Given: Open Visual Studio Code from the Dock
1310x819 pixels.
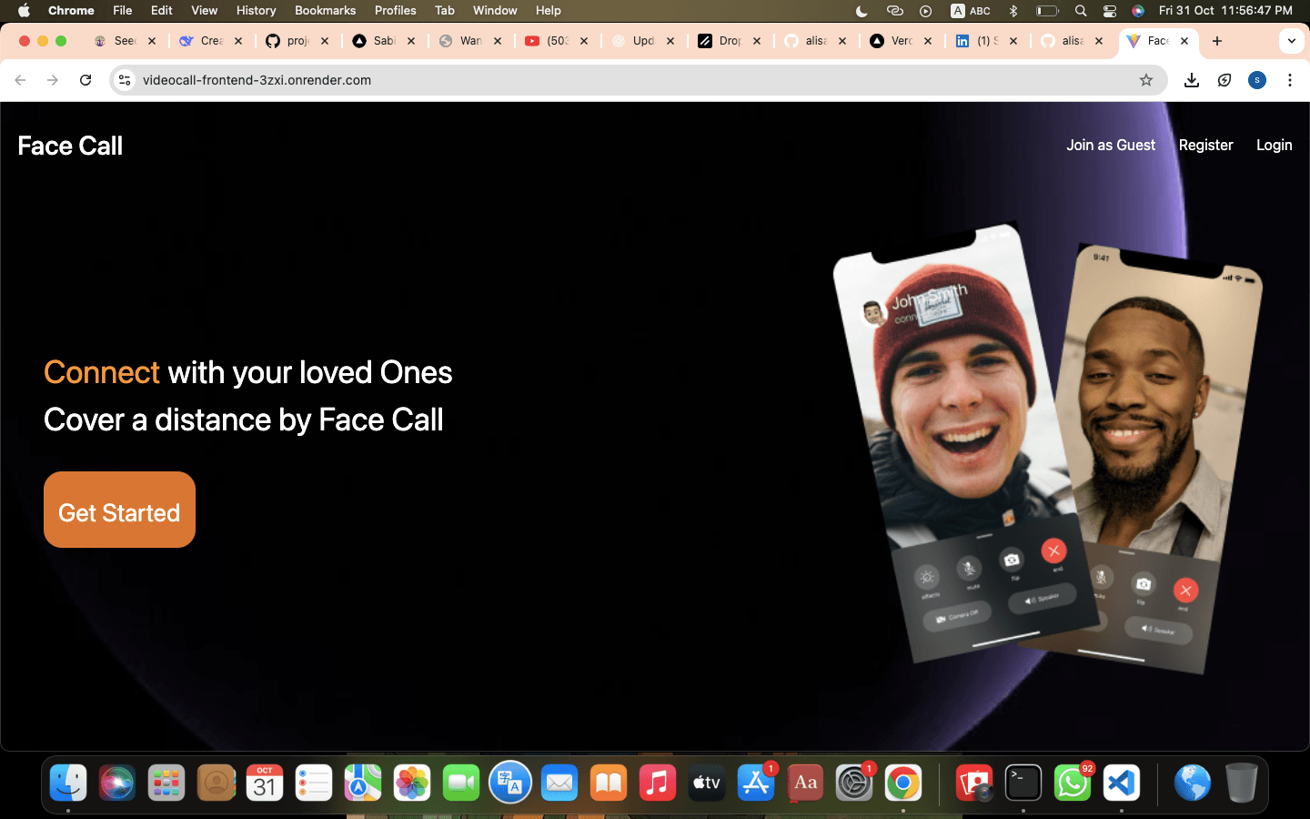Looking at the screenshot, I should click(1121, 783).
